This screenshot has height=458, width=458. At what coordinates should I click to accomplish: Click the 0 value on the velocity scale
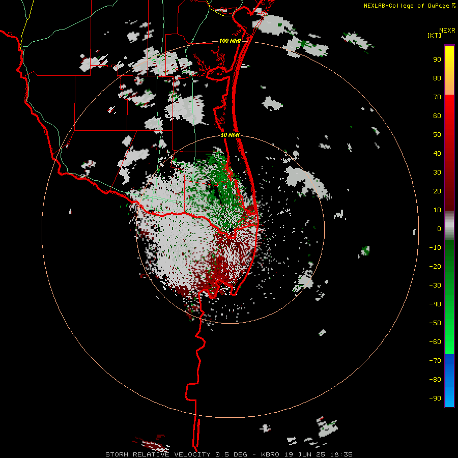[x=439, y=229]
